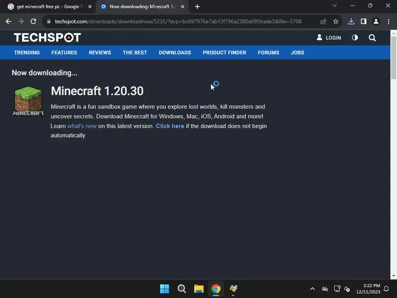
Task: Open the TRENDING menu
Action: point(27,52)
